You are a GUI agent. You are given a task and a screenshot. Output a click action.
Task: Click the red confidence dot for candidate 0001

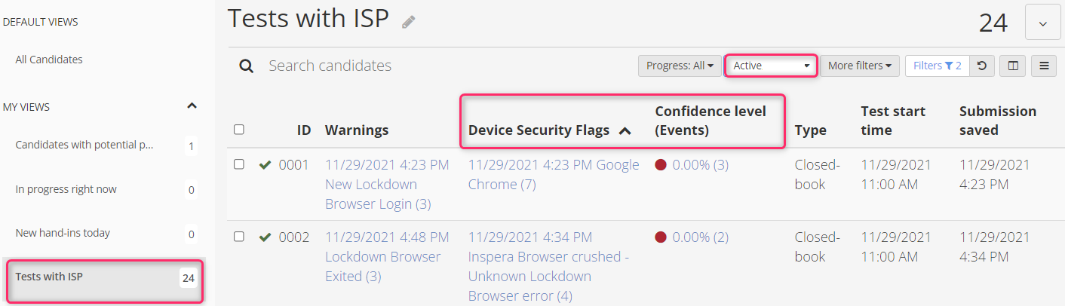coord(661,165)
